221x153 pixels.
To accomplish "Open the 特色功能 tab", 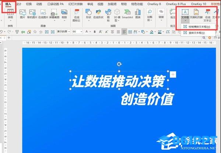I will click(137, 4).
